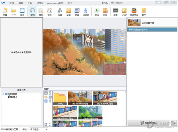This screenshot has height=132, width=178.
Task: Select city-autumn_0.jpg thumbnail
Action: 80,98
